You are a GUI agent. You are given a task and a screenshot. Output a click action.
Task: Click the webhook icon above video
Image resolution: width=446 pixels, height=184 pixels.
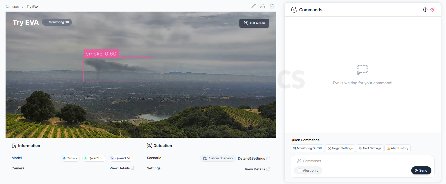263,6
